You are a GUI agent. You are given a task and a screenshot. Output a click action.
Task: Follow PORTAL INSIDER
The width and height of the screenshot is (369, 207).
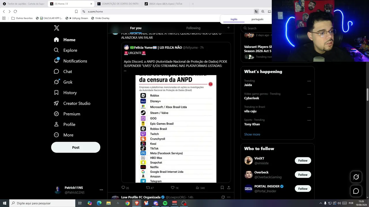tap(303, 189)
